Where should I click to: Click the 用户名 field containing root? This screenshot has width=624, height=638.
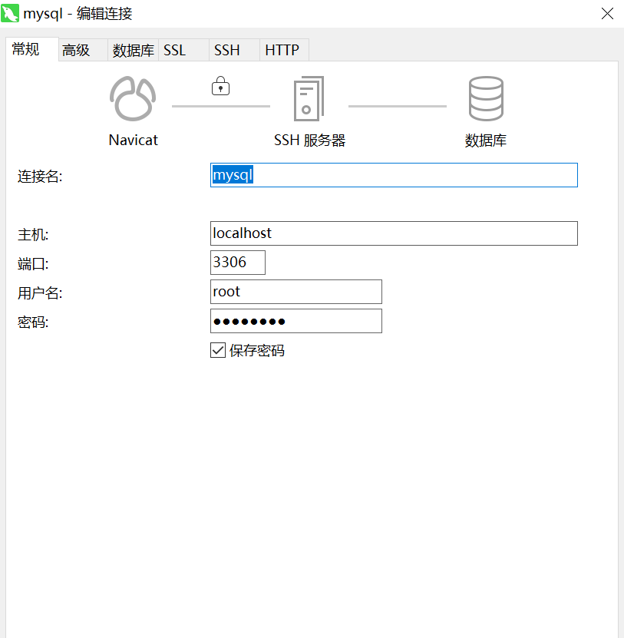296,292
